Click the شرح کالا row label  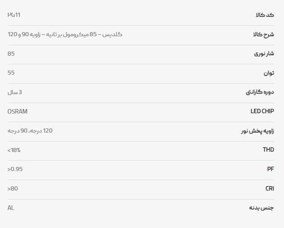(264, 34)
